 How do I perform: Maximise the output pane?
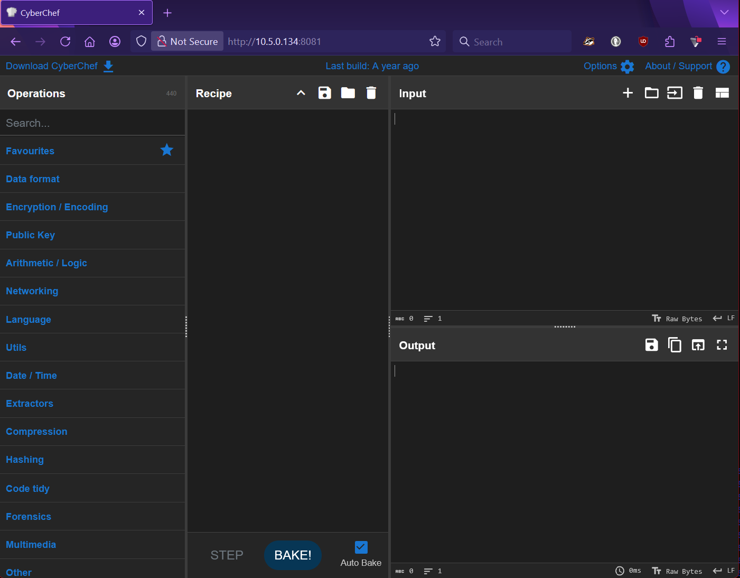pyautogui.click(x=722, y=345)
